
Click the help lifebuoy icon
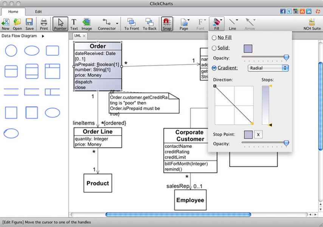pyautogui.click(x=318, y=11)
